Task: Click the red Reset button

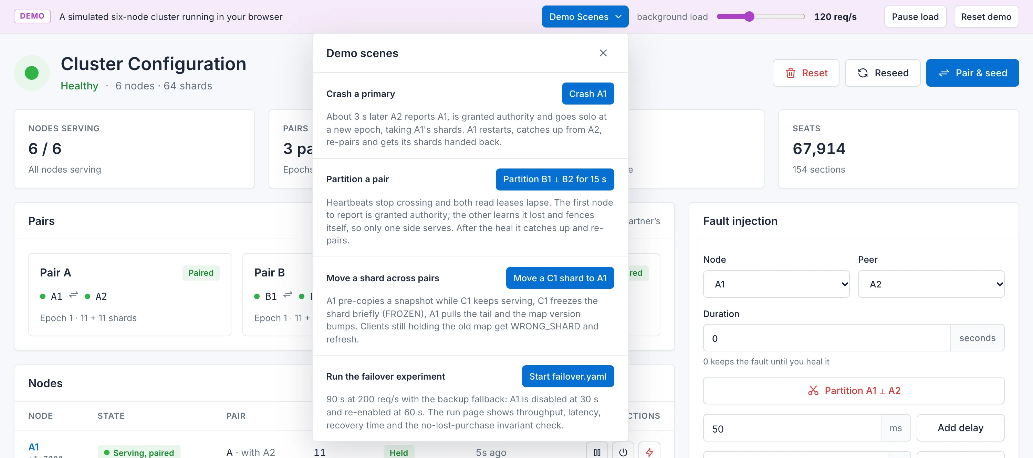Action: click(x=806, y=73)
